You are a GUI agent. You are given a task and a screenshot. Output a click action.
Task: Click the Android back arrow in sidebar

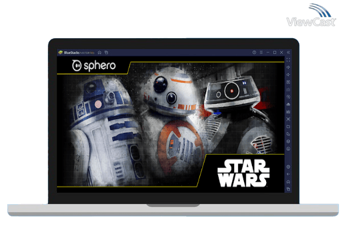(x=288, y=174)
